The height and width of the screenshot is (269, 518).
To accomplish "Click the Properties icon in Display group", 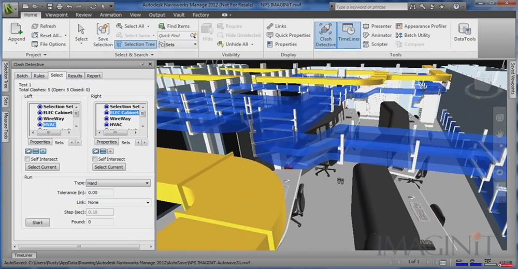I will 269,44.
